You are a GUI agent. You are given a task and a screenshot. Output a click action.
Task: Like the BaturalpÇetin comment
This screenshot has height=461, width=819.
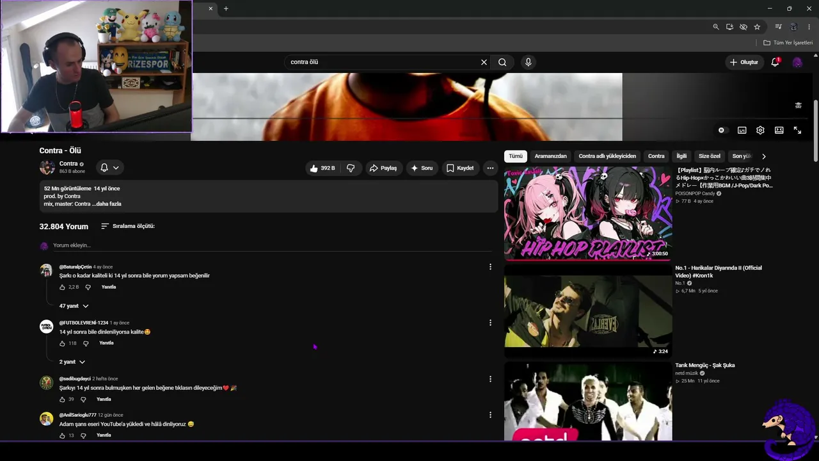(62, 287)
